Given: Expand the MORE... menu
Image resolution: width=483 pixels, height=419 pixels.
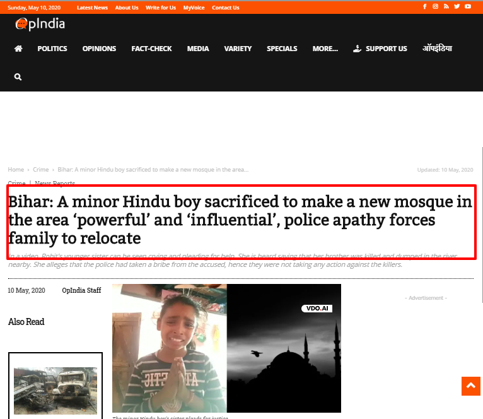Looking at the screenshot, I should coord(325,49).
